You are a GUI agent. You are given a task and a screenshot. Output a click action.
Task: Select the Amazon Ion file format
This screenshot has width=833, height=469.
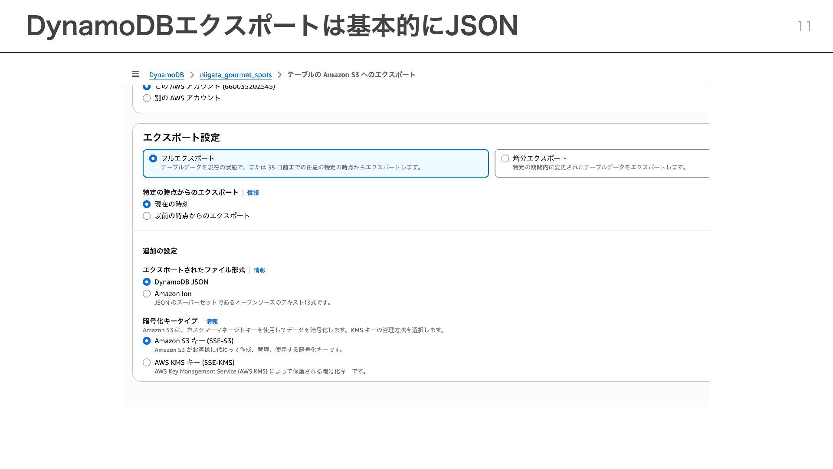pos(147,294)
